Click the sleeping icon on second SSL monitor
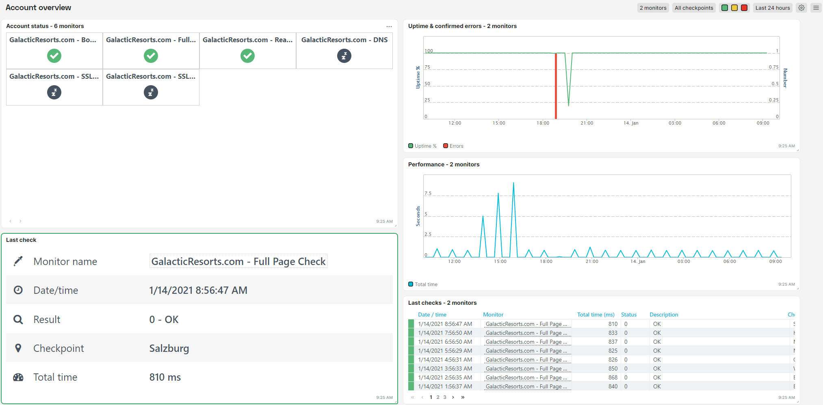The image size is (823, 405). (151, 92)
